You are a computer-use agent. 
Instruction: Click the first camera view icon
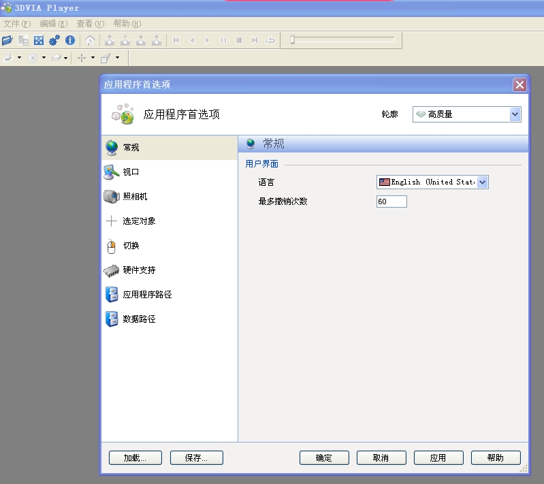pos(110,40)
